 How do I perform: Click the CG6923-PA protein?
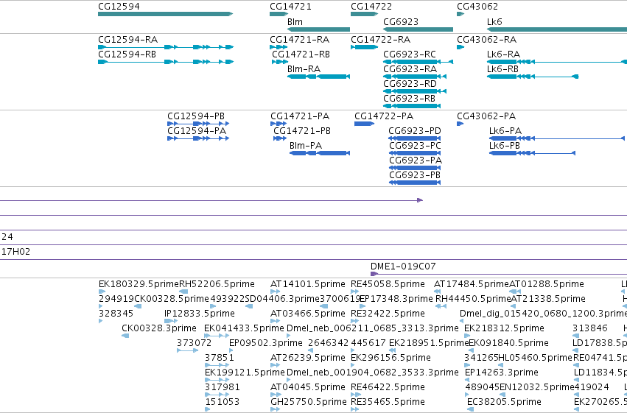415,168
